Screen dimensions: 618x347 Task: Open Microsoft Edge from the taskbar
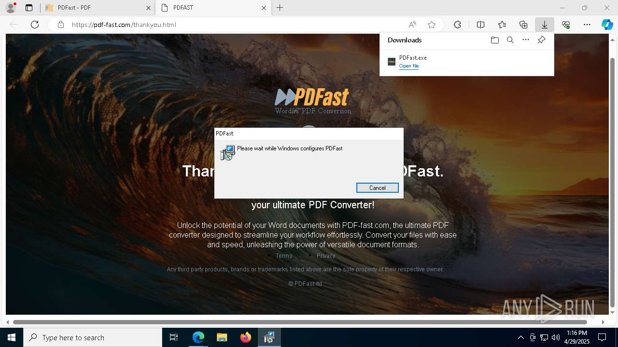tap(198, 337)
